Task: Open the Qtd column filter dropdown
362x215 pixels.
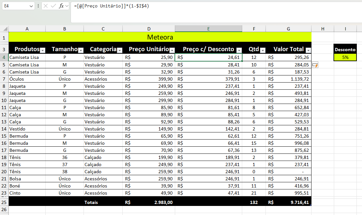Action: 263,50
